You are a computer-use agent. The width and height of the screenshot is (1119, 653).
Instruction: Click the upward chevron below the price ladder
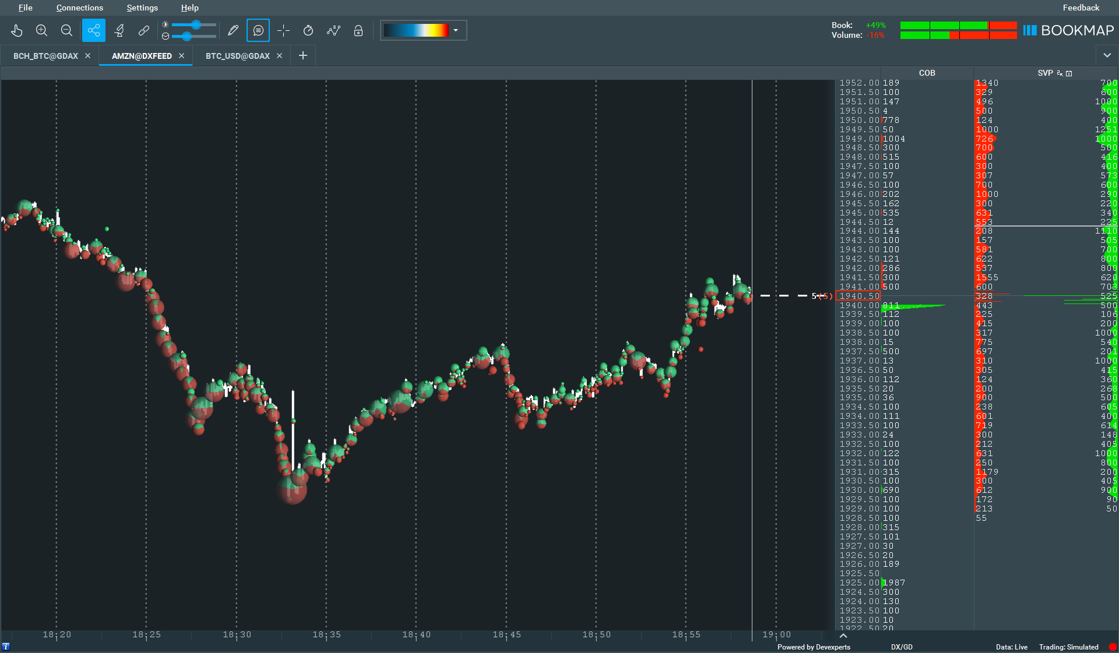pos(843,636)
